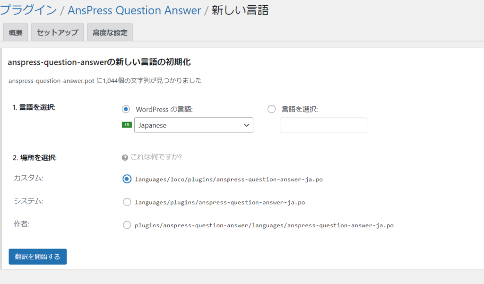Click the green JA language flag icon

[127, 125]
